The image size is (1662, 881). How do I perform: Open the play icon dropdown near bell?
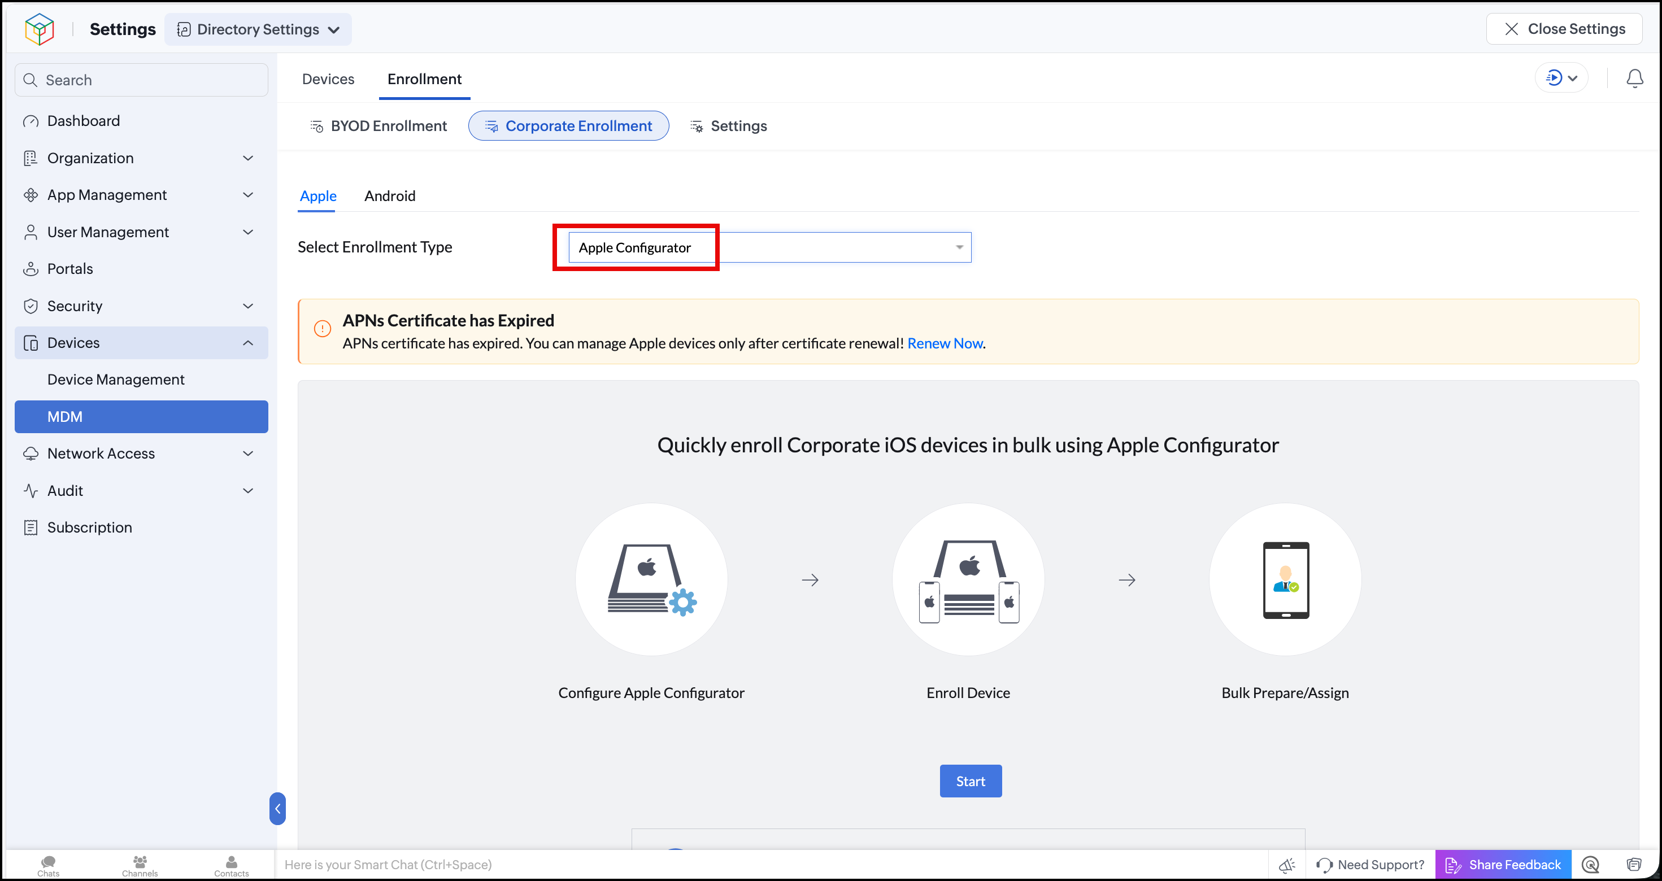pyautogui.click(x=1561, y=78)
